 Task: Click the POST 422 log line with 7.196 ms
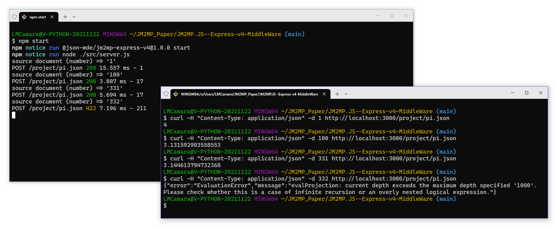tap(79, 108)
